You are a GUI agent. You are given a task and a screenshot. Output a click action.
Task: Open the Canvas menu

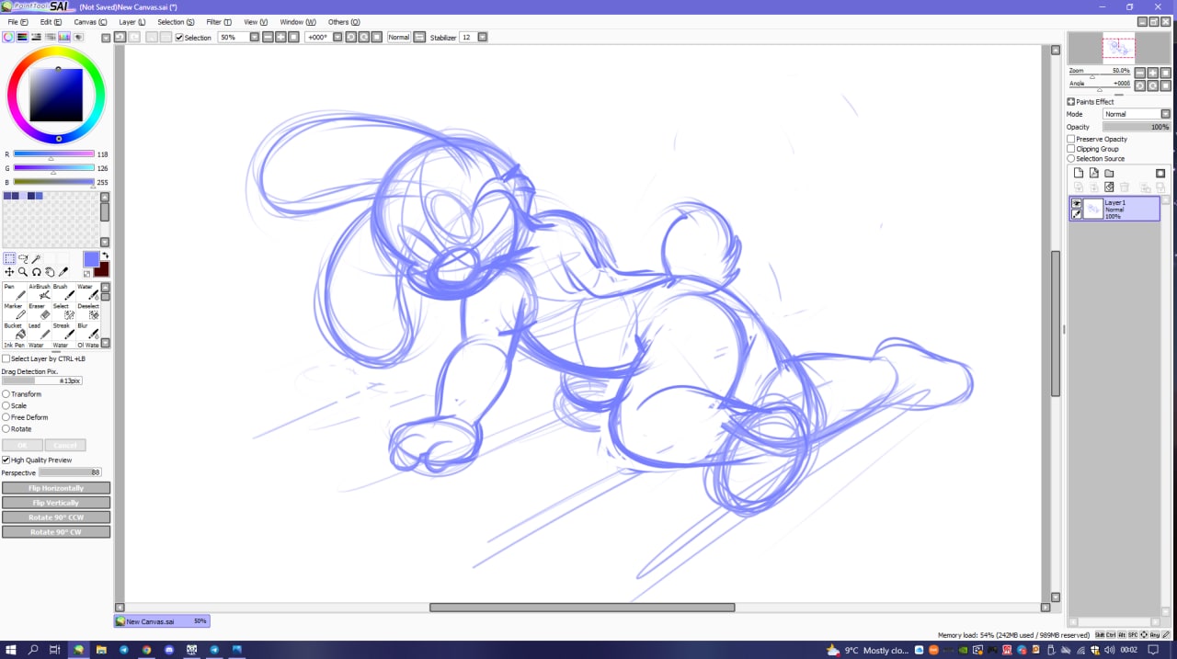[x=89, y=21]
